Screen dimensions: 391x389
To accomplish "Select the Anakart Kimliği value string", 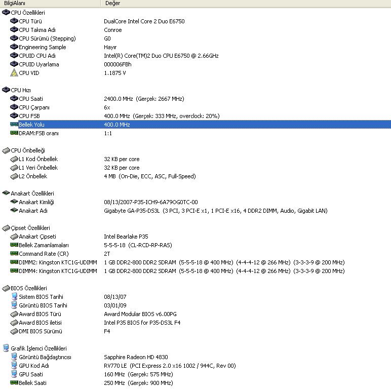I will pyautogui.click(x=150, y=202).
